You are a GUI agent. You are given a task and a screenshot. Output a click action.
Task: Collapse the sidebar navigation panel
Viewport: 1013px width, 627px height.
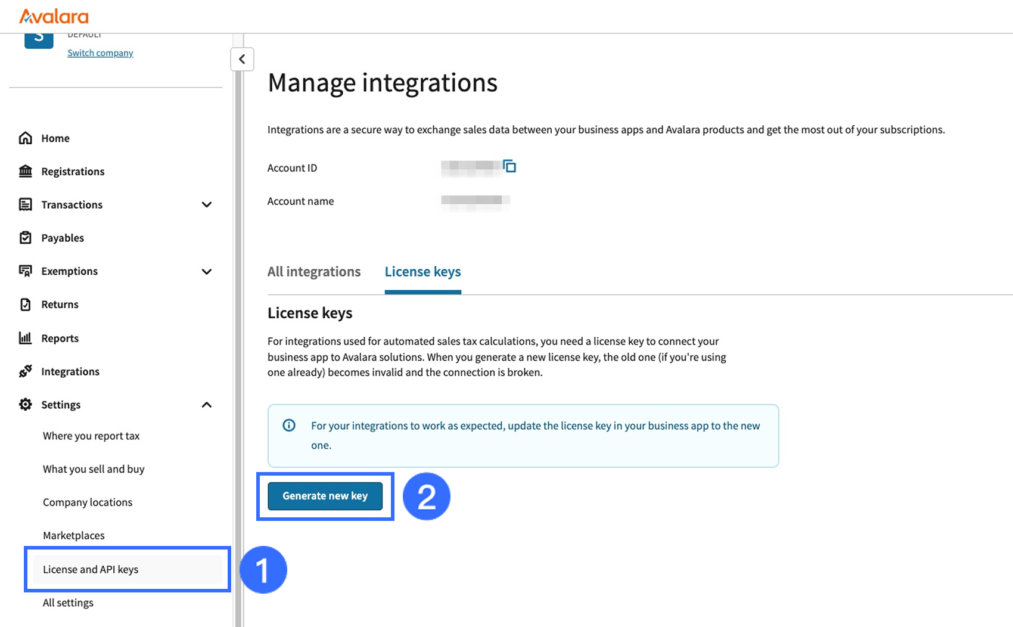[x=242, y=59]
